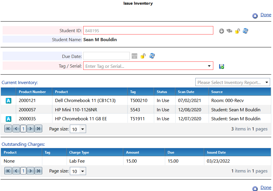This screenshot has width=273, height=191.
Task: Open the Due Date calendar picker icon
Action: tap(134, 56)
